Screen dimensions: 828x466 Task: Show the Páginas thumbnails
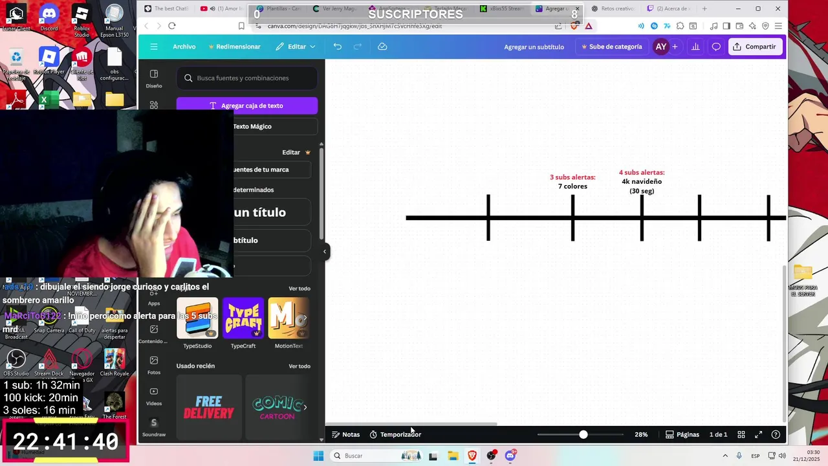pos(682,434)
